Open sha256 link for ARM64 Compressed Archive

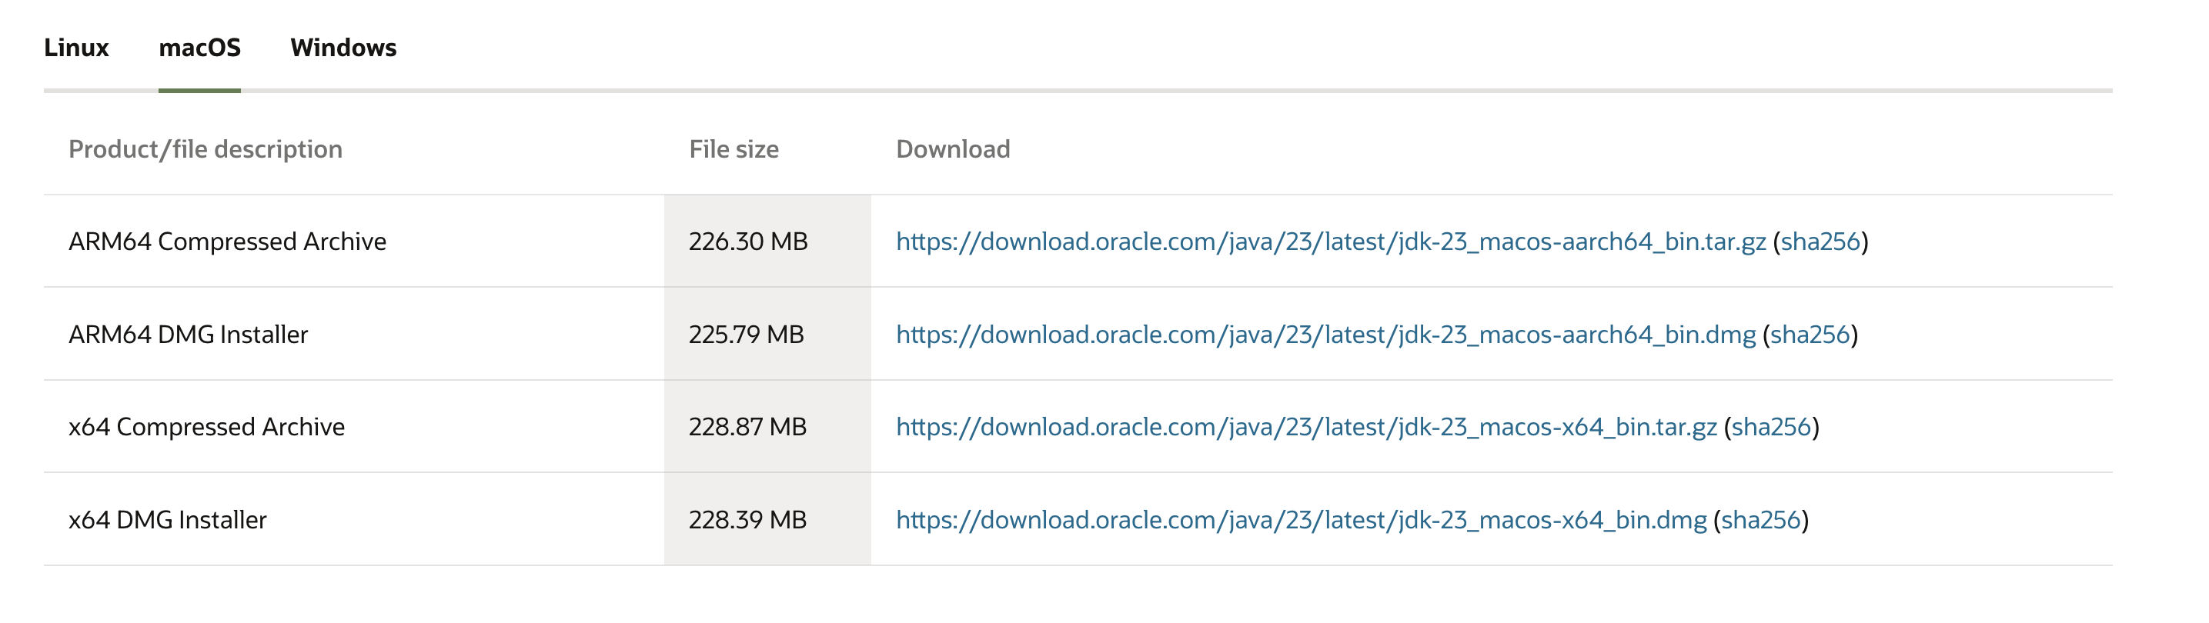[x=1820, y=242]
